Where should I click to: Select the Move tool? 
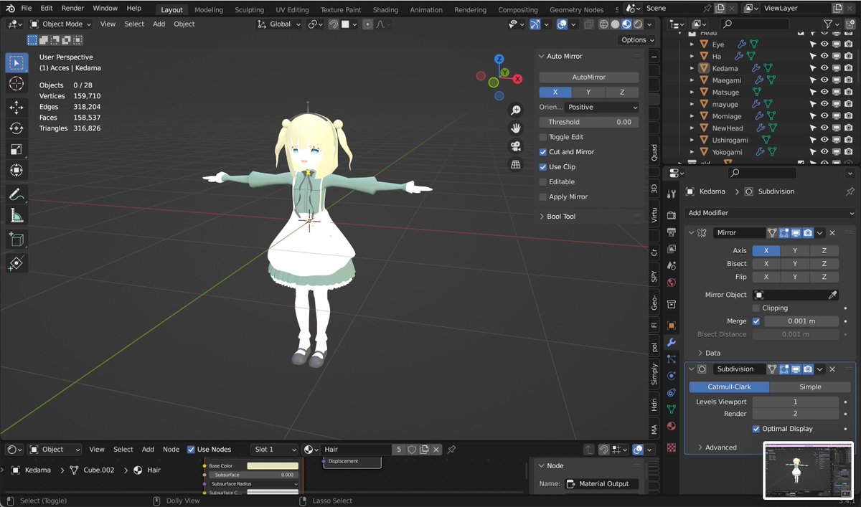coord(17,108)
